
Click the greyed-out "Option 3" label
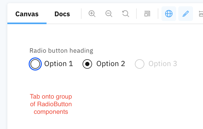(x=163, y=64)
